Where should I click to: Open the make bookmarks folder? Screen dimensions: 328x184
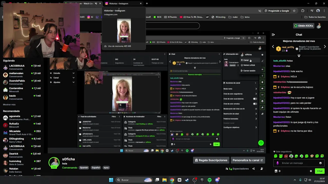(x=233, y=17)
